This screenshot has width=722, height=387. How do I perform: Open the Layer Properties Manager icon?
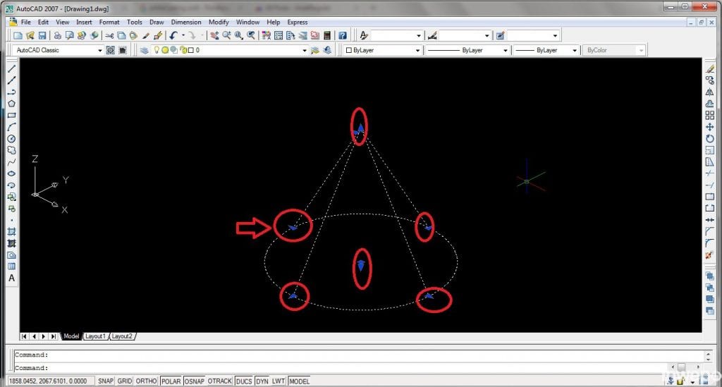(144, 50)
